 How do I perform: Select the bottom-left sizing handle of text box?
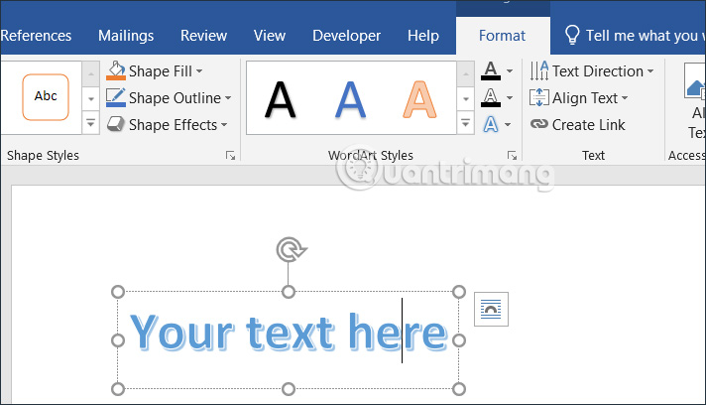pos(118,389)
